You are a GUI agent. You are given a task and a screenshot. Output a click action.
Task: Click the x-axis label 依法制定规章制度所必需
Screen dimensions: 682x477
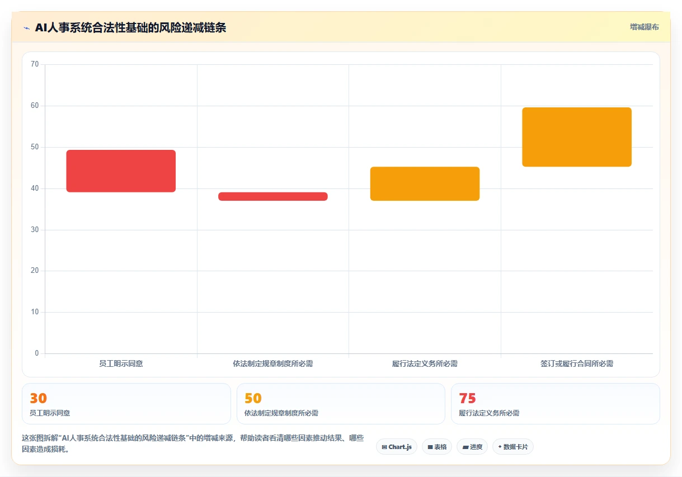click(x=273, y=363)
